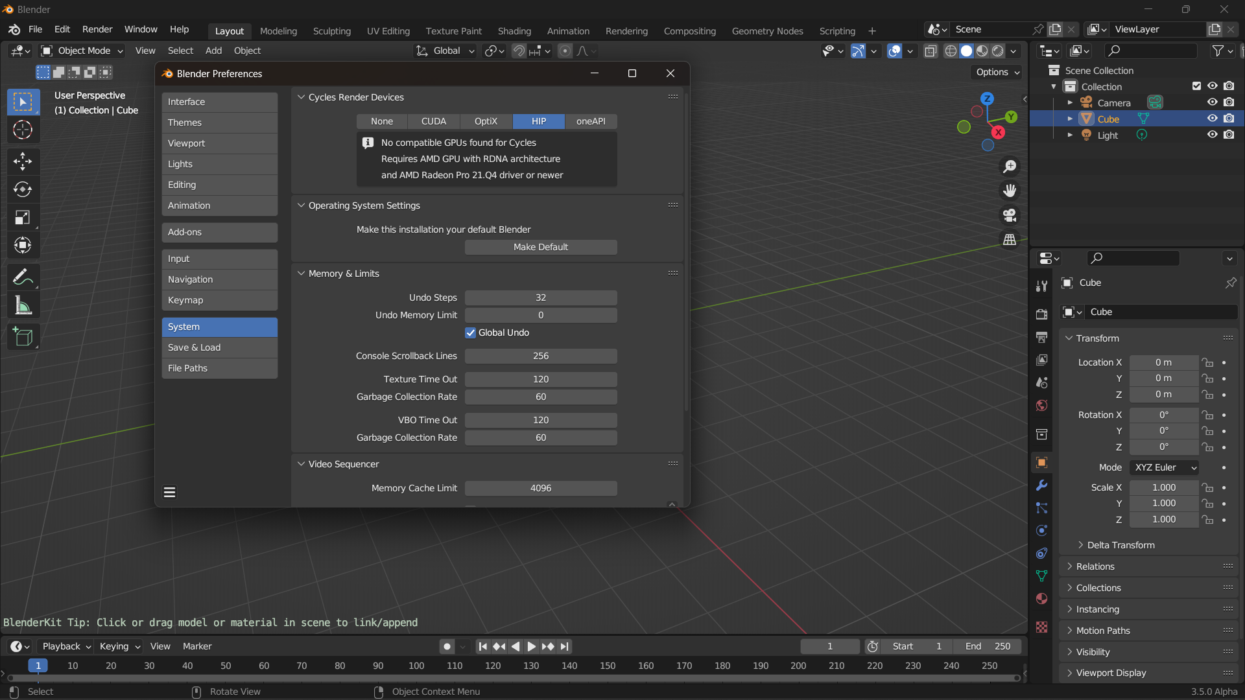Collapse Memory & Limits panel
The height and width of the screenshot is (700, 1245).
pyautogui.click(x=301, y=274)
